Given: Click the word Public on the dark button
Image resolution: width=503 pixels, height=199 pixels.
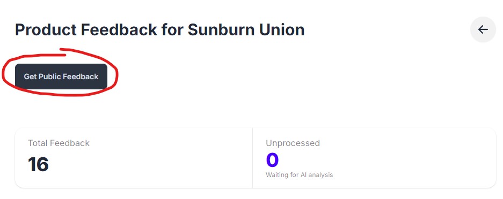Looking at the screenshot, I should 50,76.
